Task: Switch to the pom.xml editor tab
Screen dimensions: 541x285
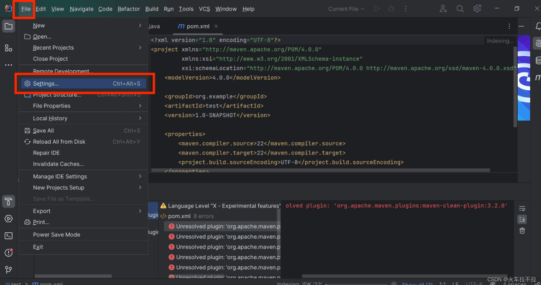Action: (198, 26)
